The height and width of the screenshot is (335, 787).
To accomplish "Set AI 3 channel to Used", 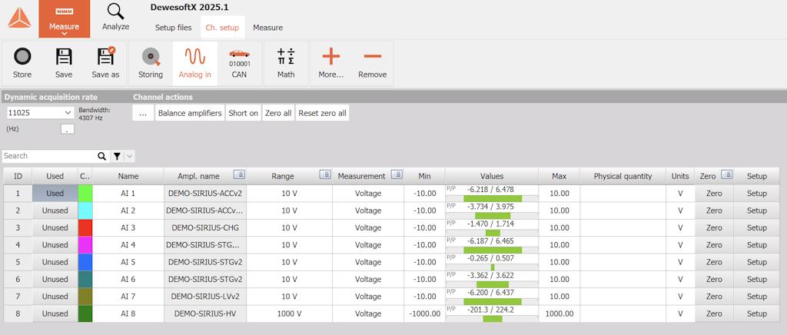I will coord(55,227).
